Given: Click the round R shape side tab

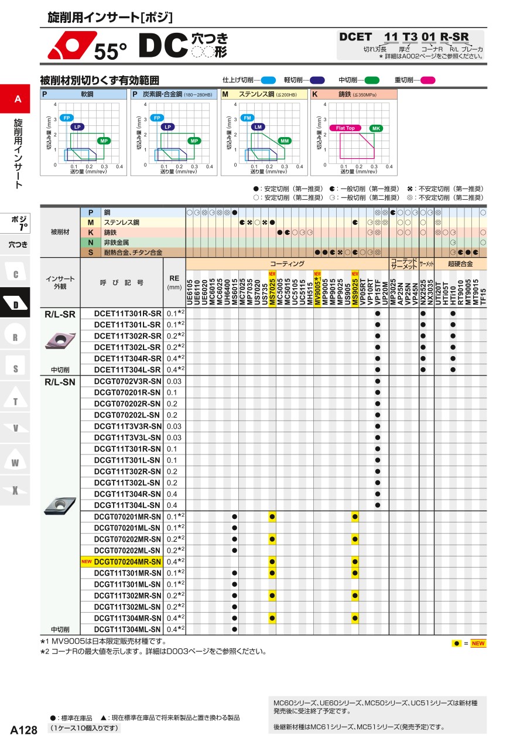Looking at the screenshot, I should 16,337.
